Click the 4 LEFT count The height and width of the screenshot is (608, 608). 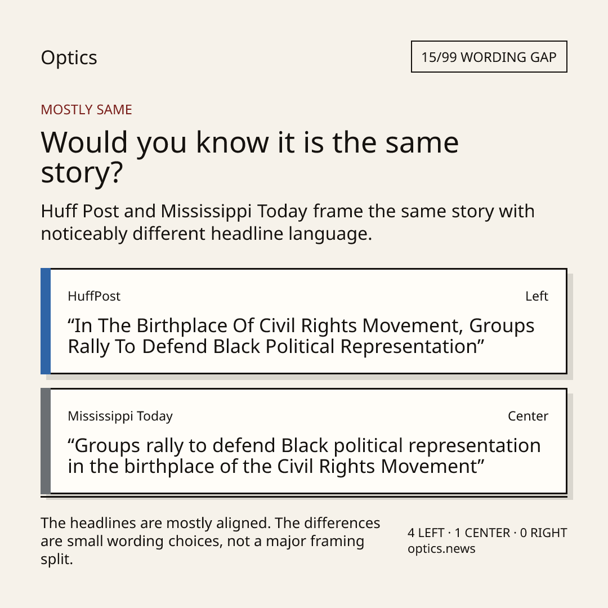(426, 533)
